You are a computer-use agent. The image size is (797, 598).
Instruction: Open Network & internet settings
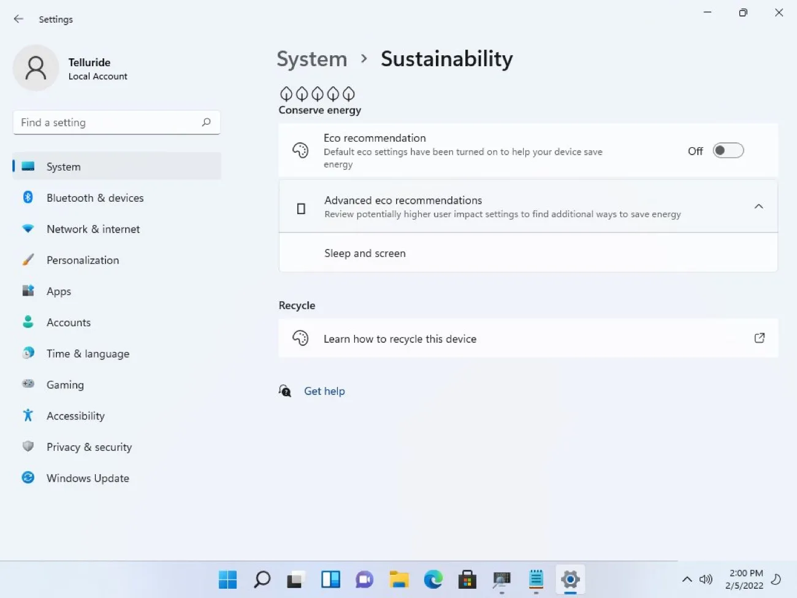click(x=93, y=229)
